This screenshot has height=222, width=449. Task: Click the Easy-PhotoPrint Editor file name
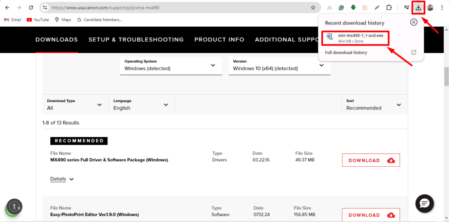tap(95, 214)
